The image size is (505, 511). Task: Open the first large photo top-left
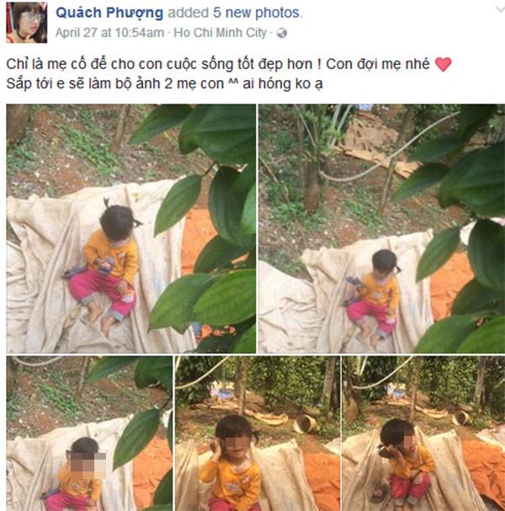tap(131, 228)
